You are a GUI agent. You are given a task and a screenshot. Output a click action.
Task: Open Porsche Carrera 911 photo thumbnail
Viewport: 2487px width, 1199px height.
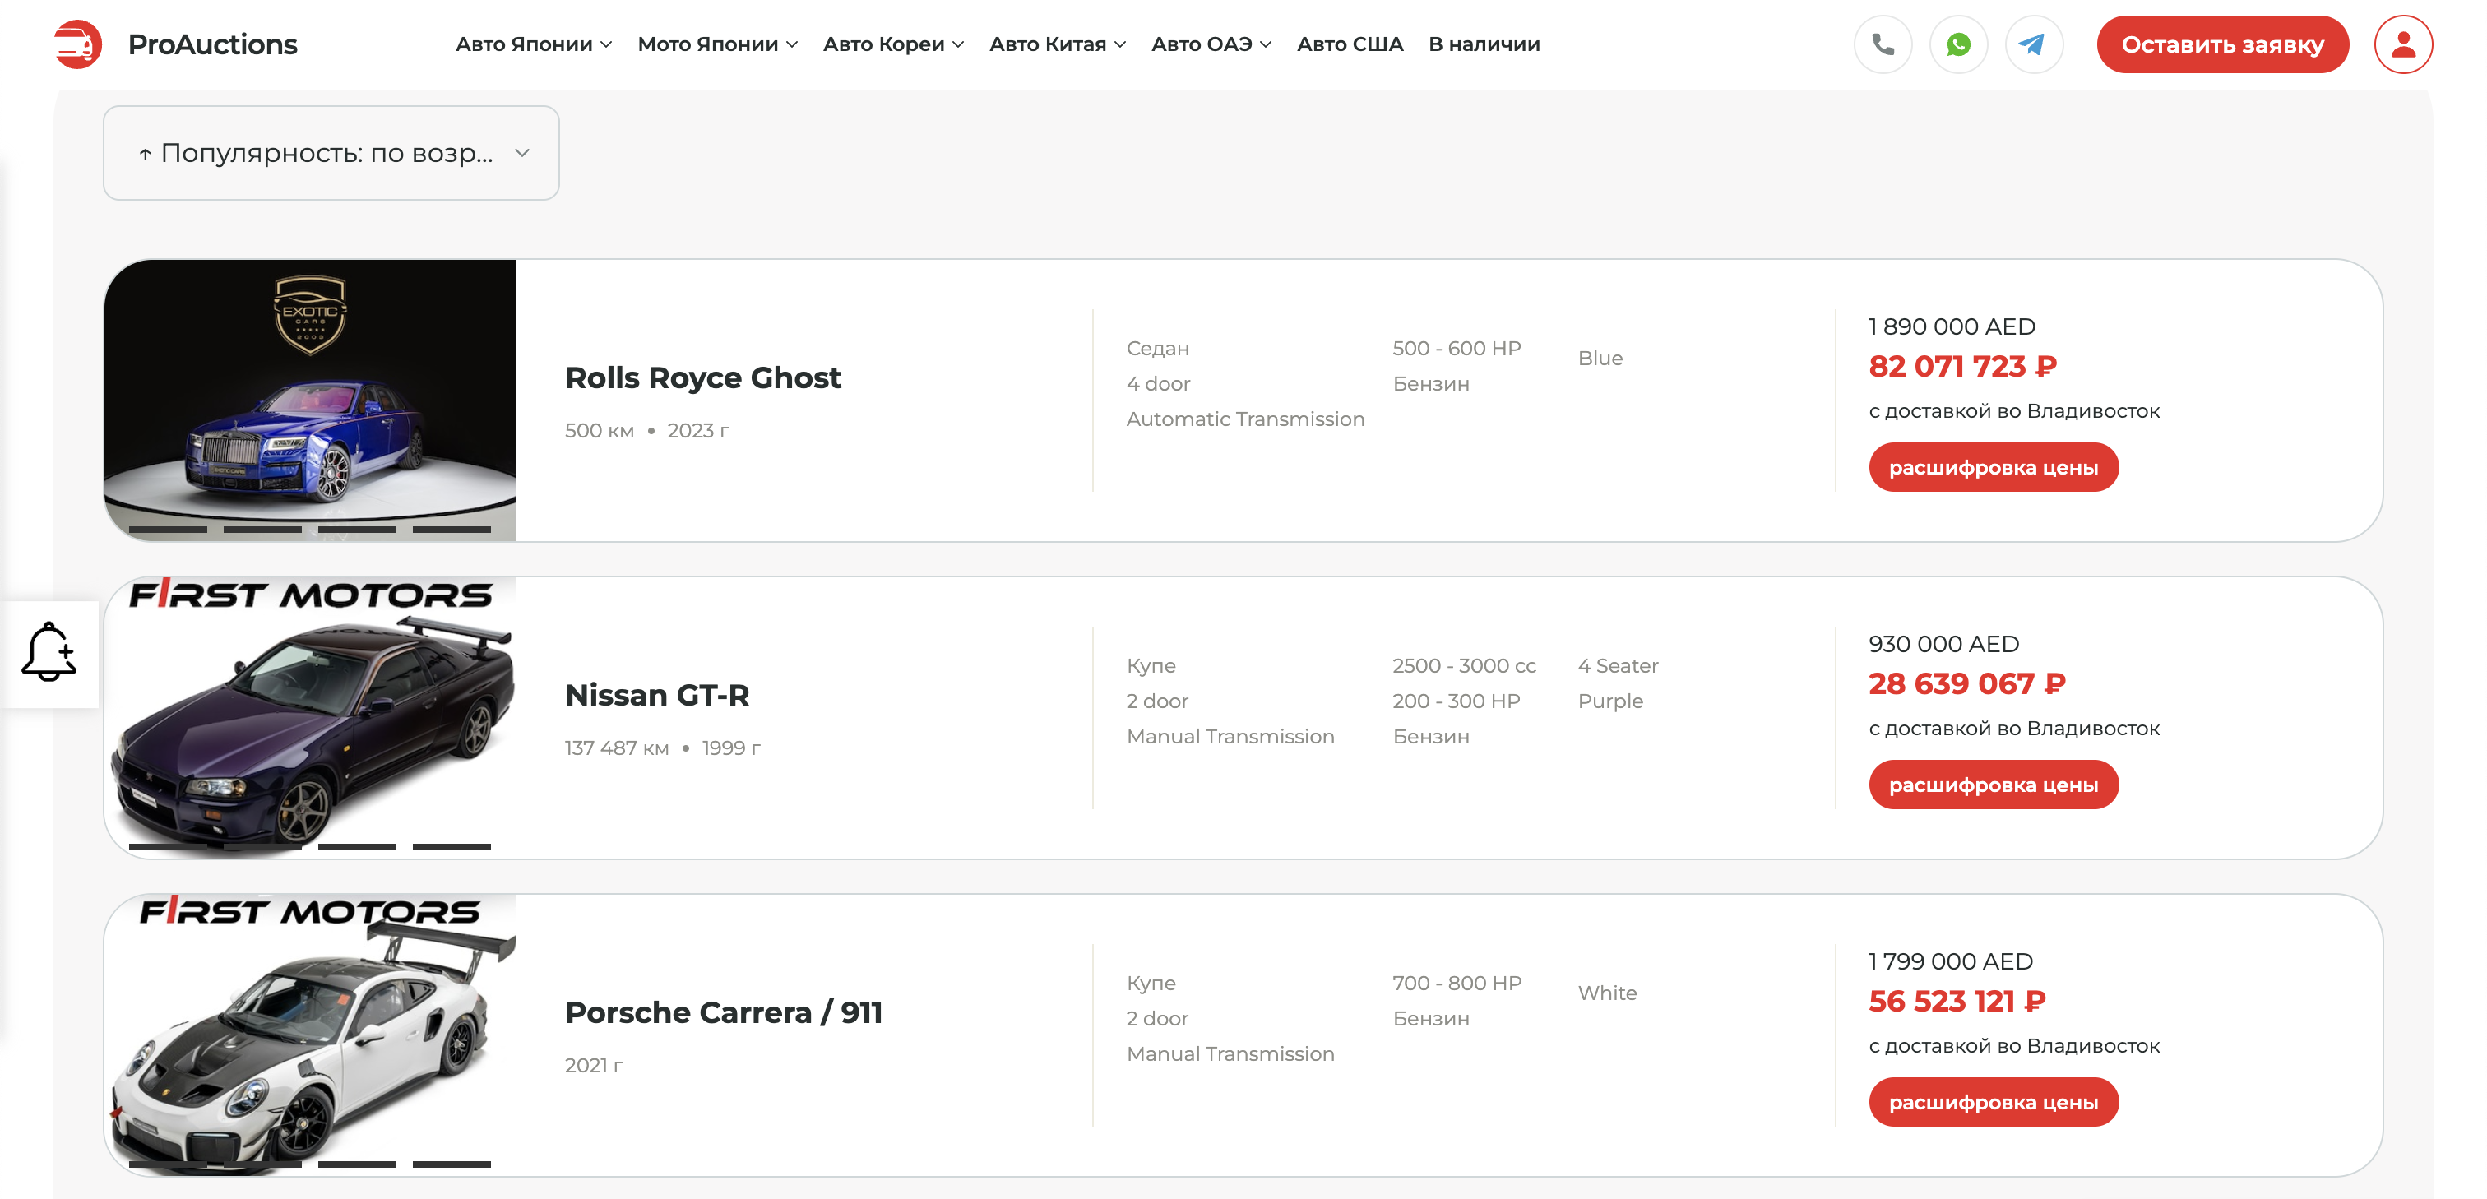point(310,1035)
